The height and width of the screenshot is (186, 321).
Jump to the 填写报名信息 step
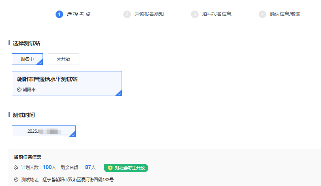click(217, 14)
